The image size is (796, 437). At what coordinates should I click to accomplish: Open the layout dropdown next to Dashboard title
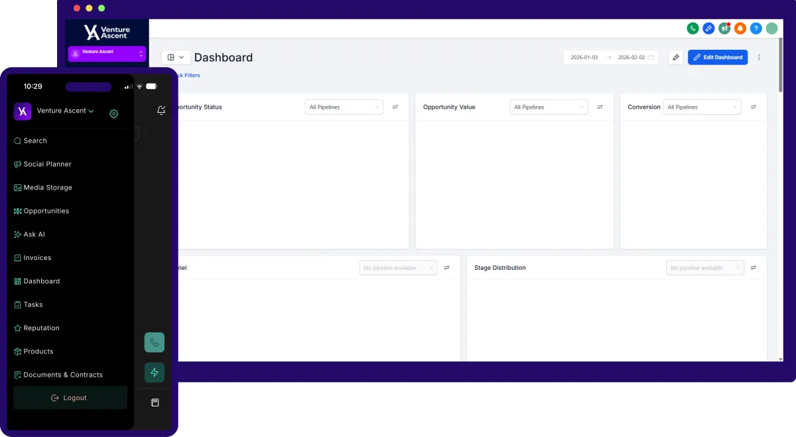[x=176, y=58]
